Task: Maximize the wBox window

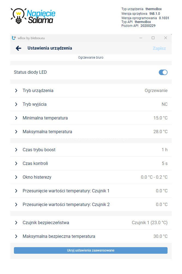Action: pyautogui.click(x=153, y=38)
